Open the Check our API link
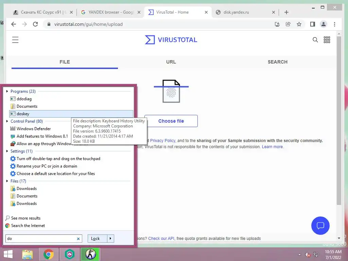The width and height of the screenshot is (348, 261). (161, 238)
